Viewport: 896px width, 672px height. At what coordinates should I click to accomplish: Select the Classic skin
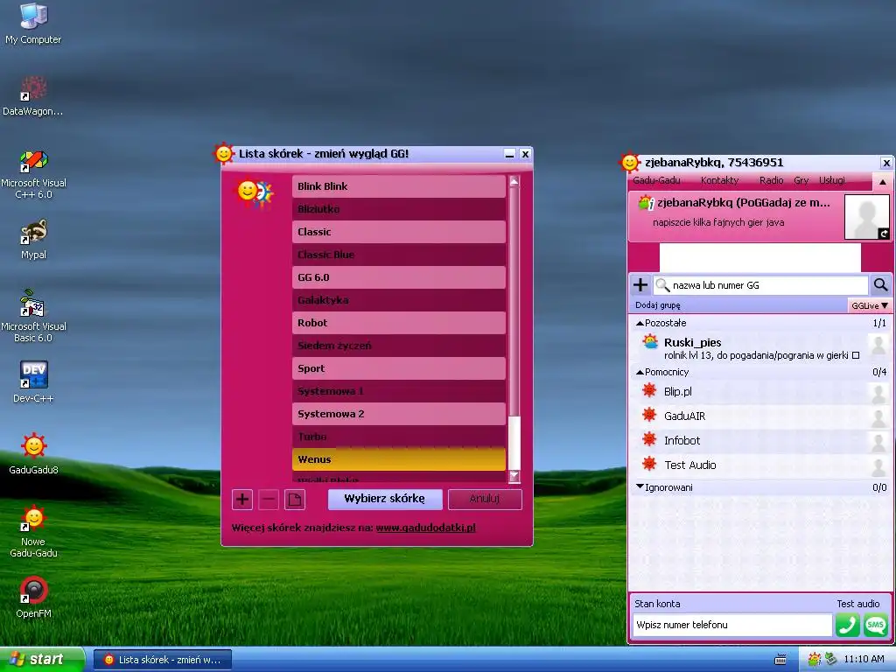click(399, 232)
